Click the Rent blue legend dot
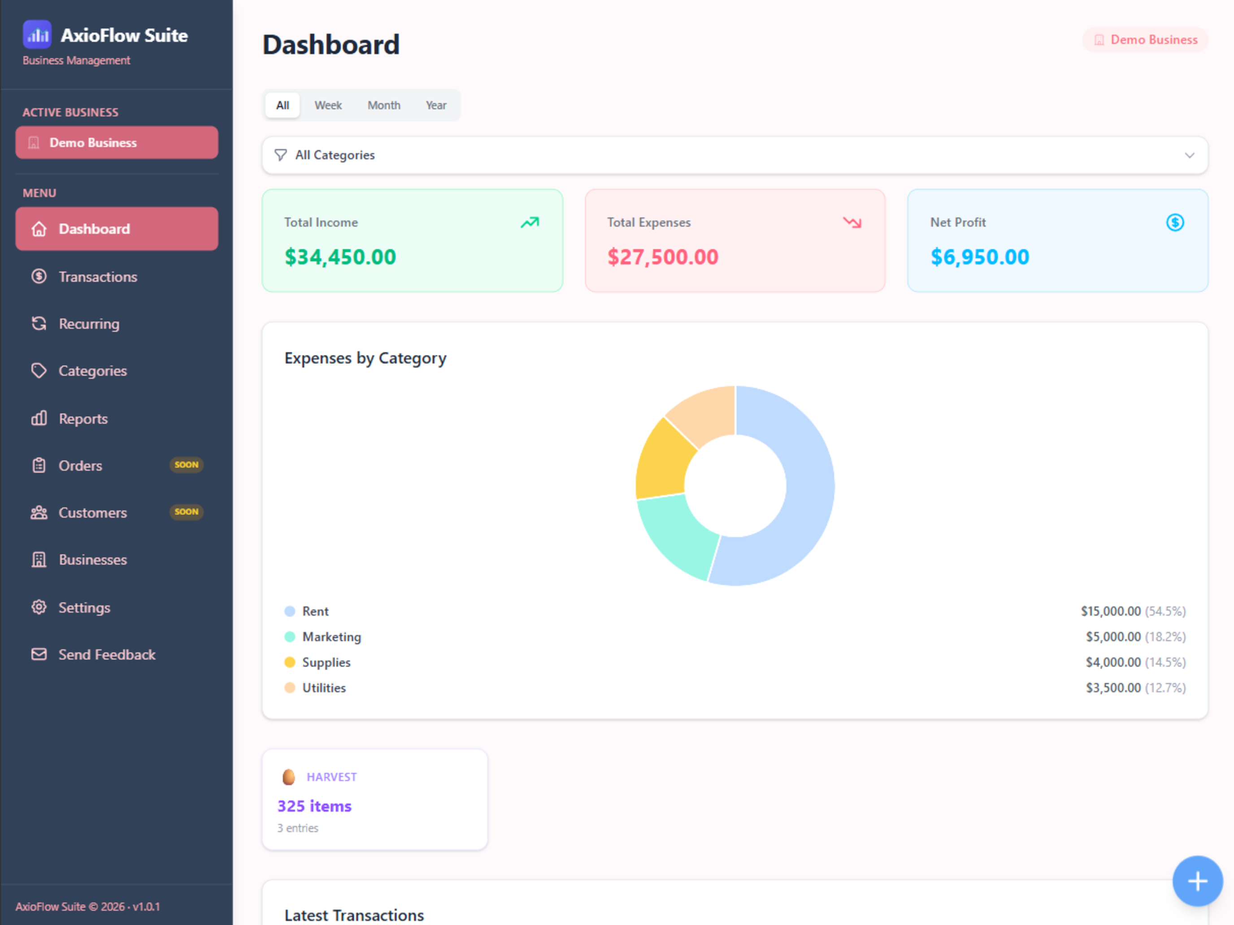1234x925 pixels. (x=290, y=611)
